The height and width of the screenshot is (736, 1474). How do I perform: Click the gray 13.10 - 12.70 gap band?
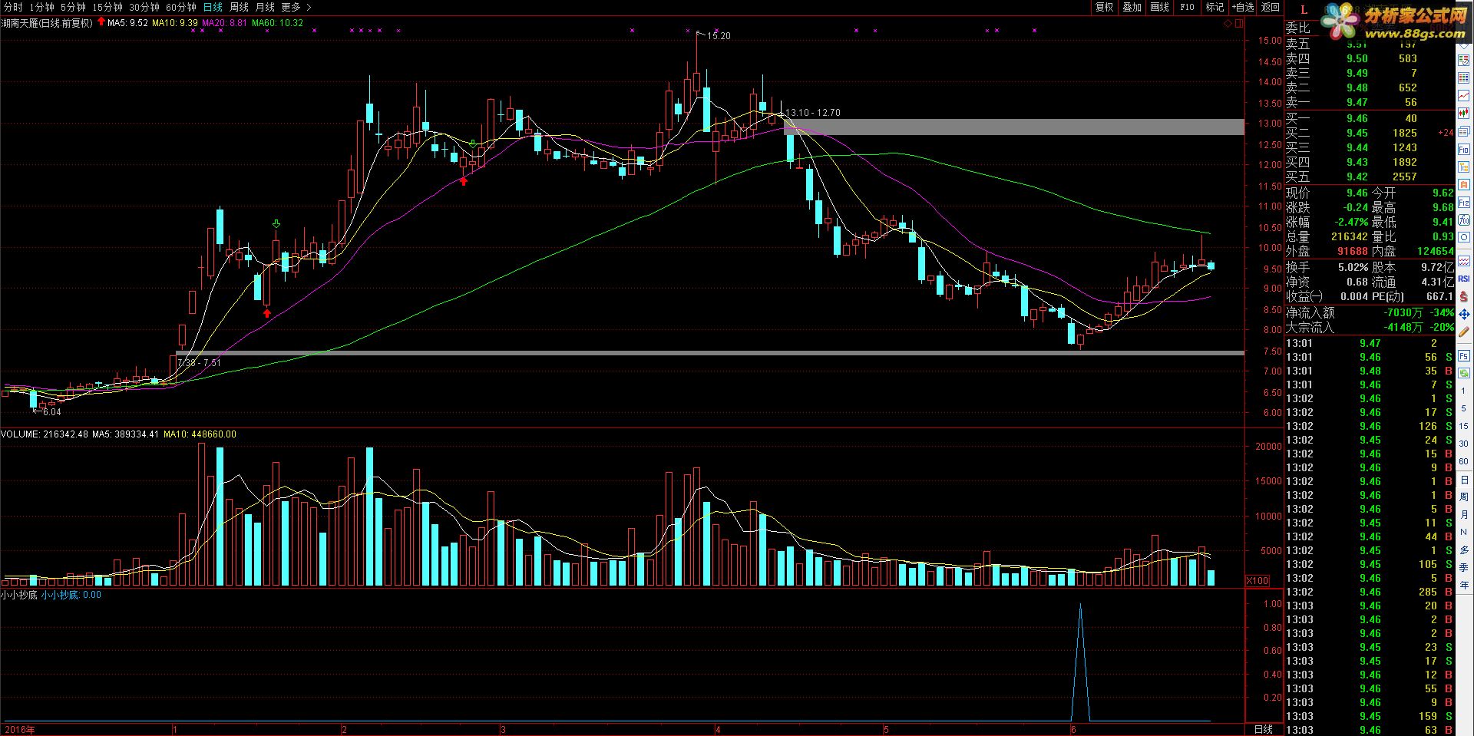click(1014, 127)
